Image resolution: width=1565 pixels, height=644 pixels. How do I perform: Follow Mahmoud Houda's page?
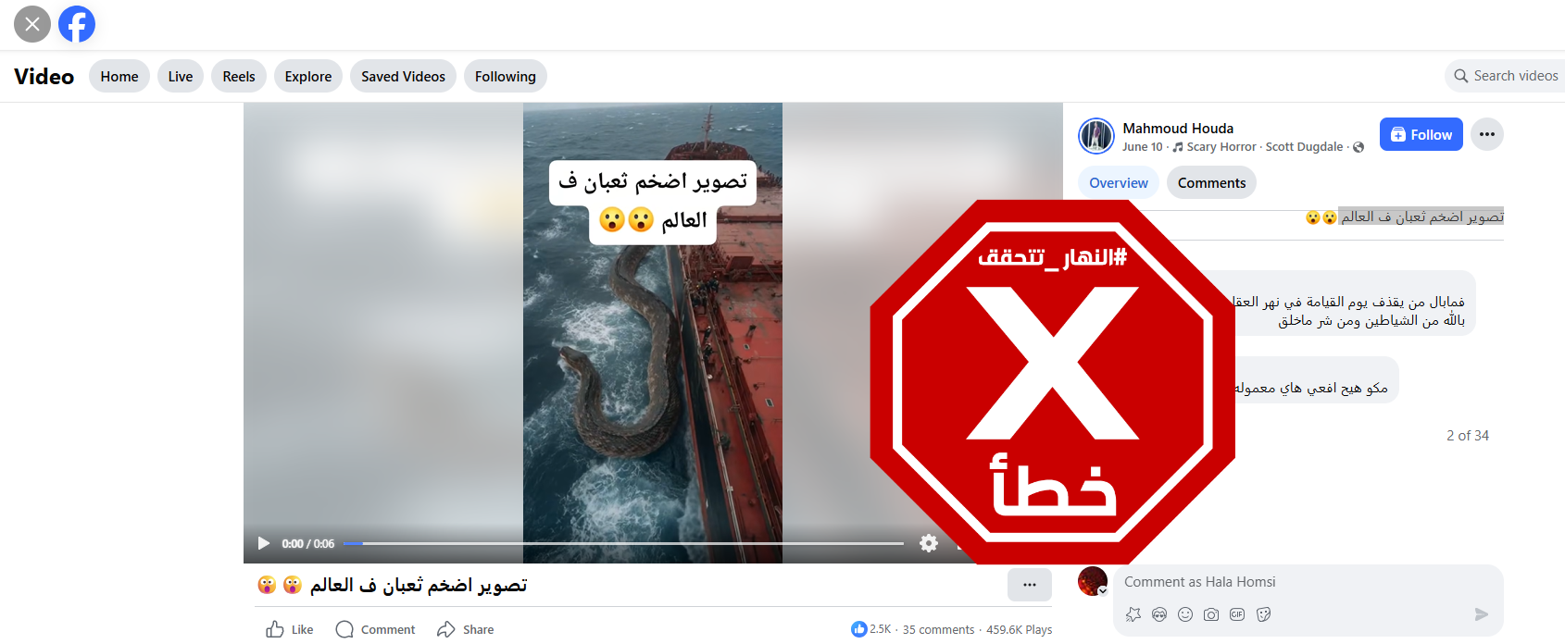click(x=1421, y=134)
